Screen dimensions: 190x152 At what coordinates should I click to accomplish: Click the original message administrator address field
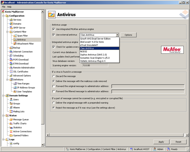148,86
